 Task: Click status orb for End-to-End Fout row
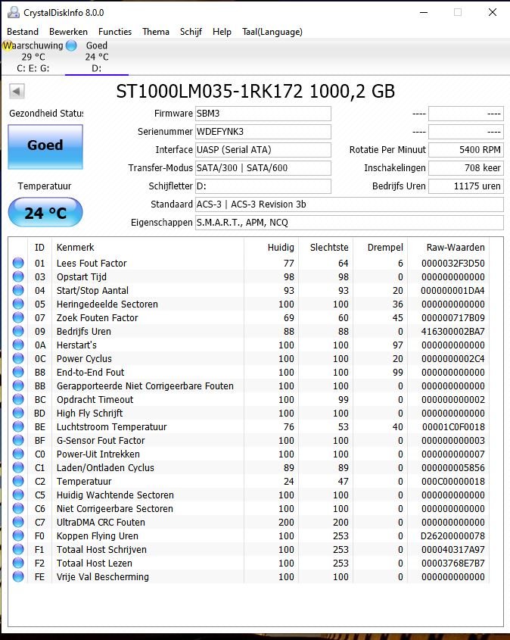click(x=18, y=372)
